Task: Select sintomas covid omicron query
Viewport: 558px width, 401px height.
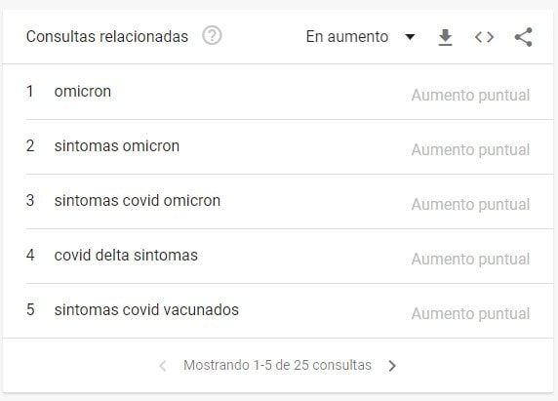Action: coord(138,201)
